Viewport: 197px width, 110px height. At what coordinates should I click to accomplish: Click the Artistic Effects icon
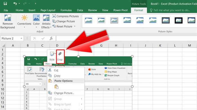[46, 18]
